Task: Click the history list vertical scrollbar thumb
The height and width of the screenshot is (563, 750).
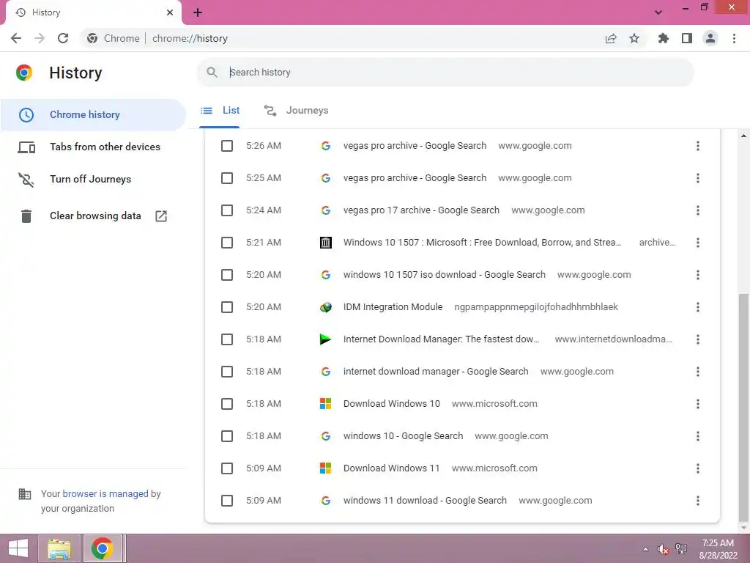Action: click(743, 407)
